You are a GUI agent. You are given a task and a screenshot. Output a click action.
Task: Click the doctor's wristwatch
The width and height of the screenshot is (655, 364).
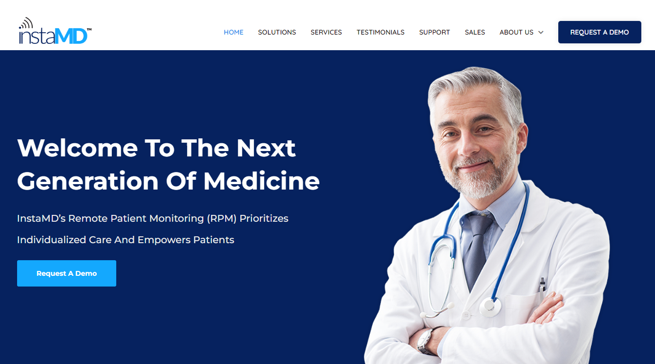click(426, 340)
